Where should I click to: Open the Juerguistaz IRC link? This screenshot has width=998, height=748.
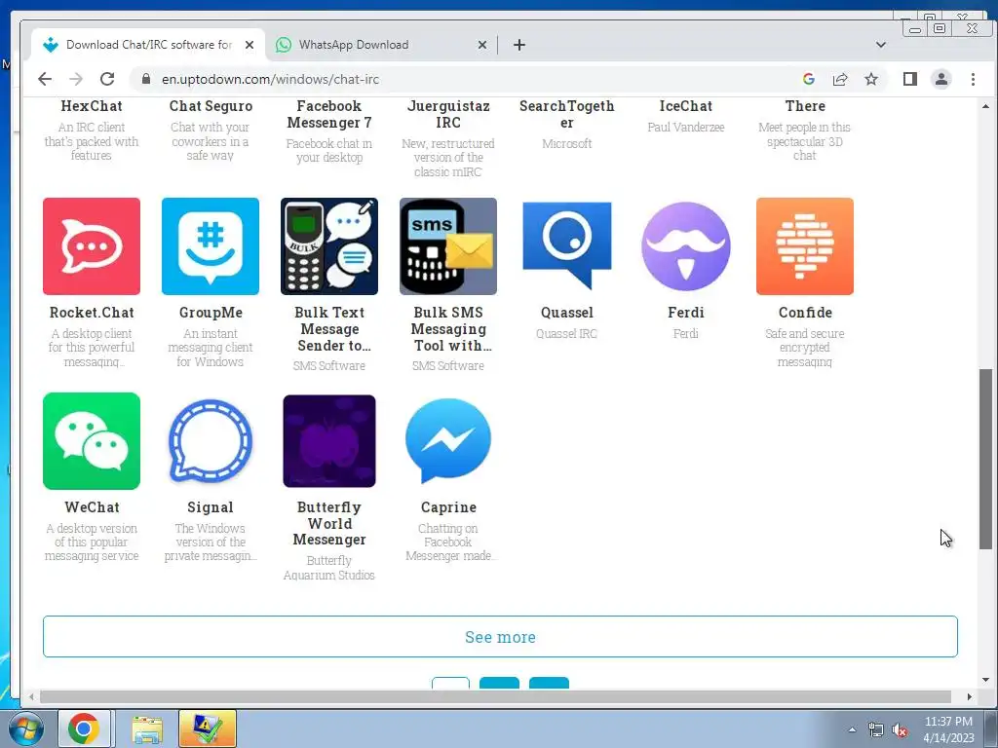[x=448, y=115]
